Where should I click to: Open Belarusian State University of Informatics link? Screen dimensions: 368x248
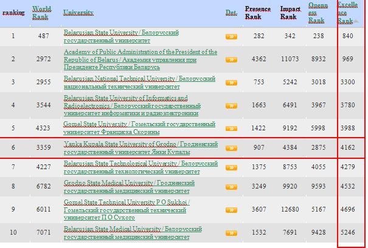(x=132, y=106)
